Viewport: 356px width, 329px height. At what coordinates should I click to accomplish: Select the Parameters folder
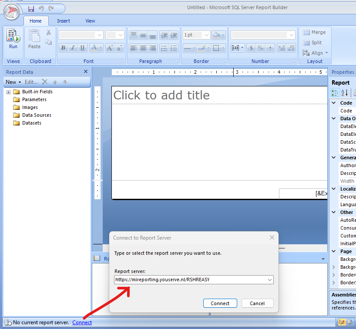point(34,99)
